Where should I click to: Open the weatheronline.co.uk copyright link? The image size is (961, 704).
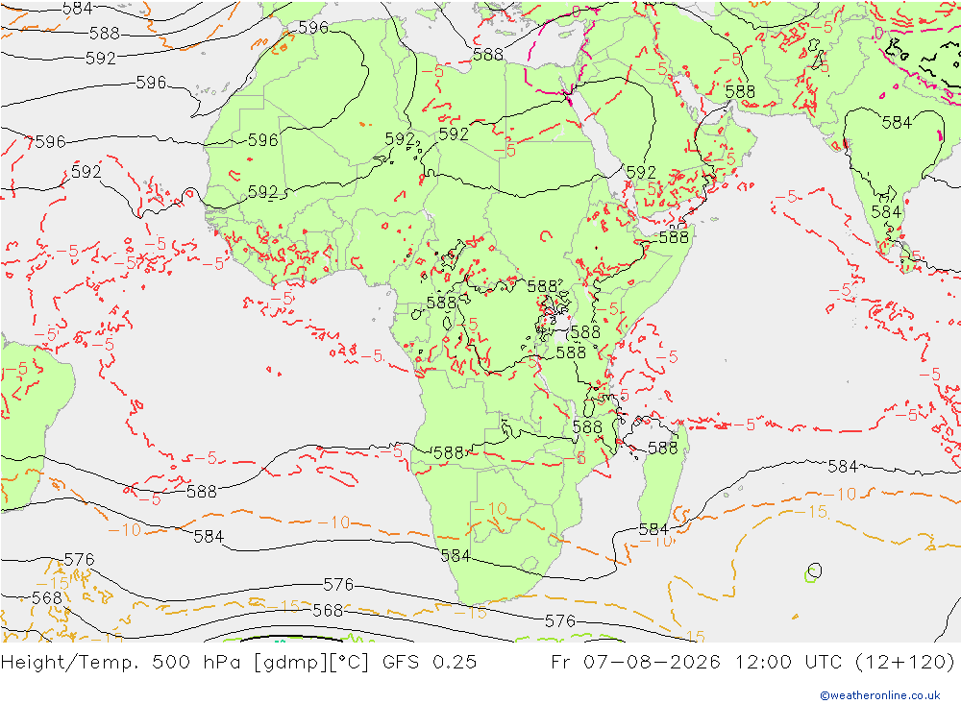(x=880, y=695)
